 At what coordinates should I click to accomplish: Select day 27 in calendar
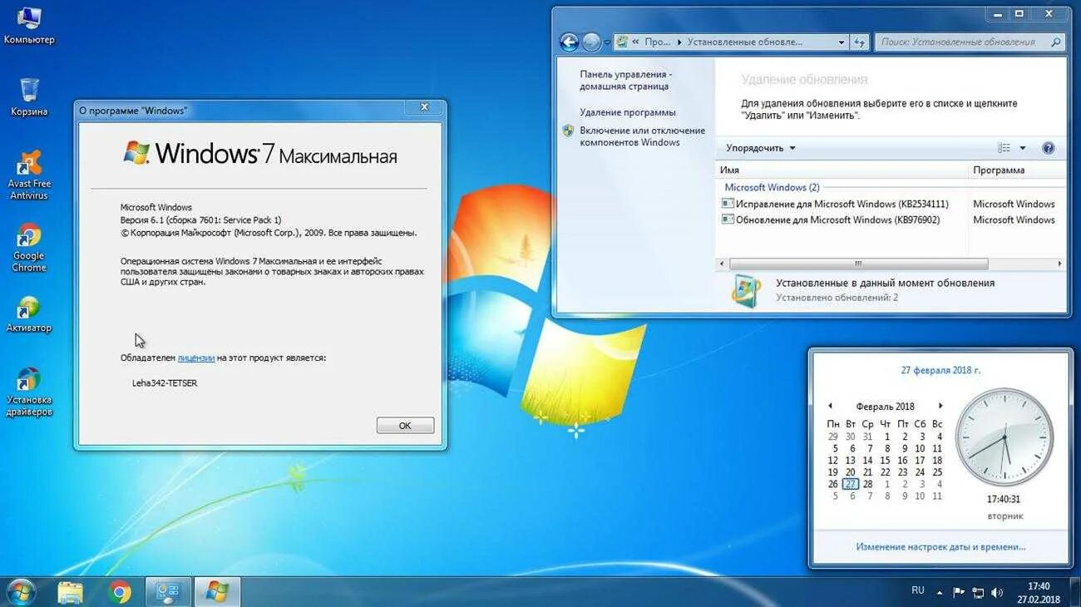[850, 484]
